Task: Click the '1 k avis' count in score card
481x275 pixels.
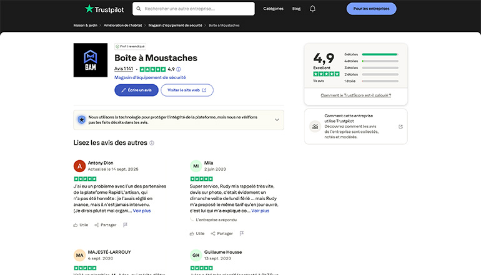Action: 319,81
